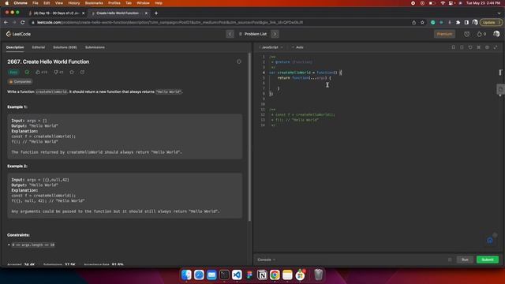Open the Solutions tab

pos(65,47)
